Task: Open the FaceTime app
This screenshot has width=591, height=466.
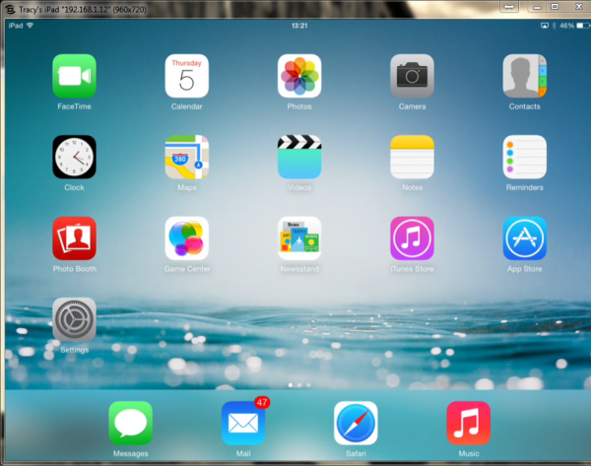Action: (x=74, y=76)
